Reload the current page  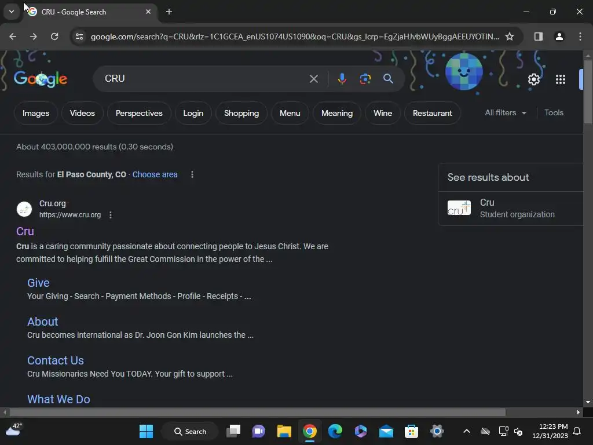54,37
